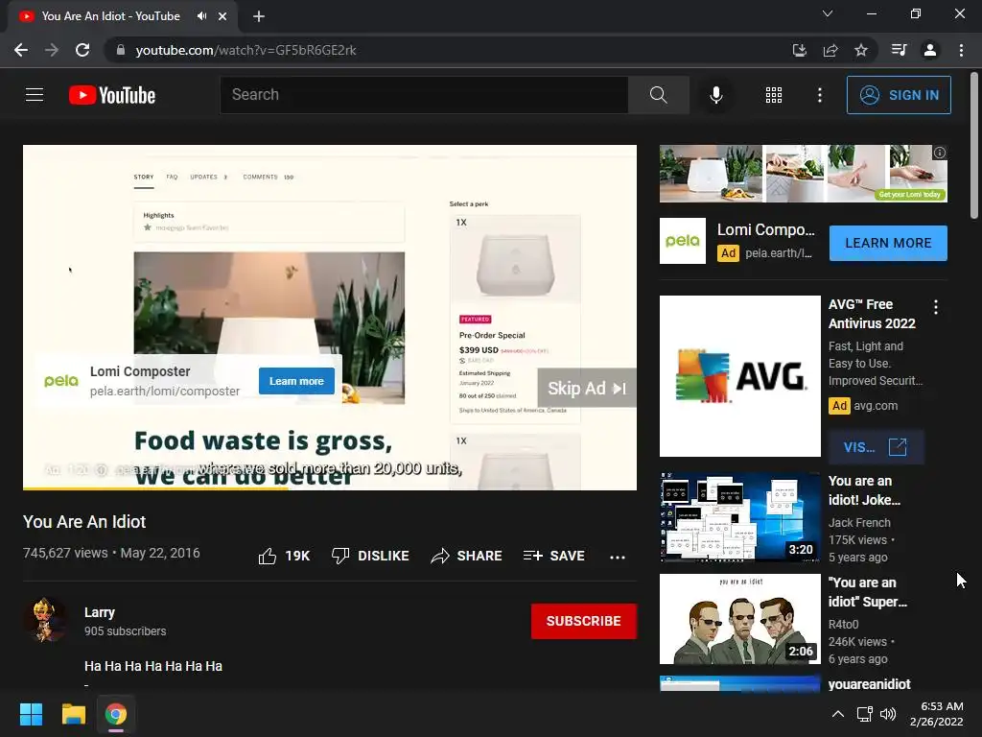Viewport: 982px width, 737px height.
Task: Subscribe to Larry's channel
Action: (x=584, y=621)
